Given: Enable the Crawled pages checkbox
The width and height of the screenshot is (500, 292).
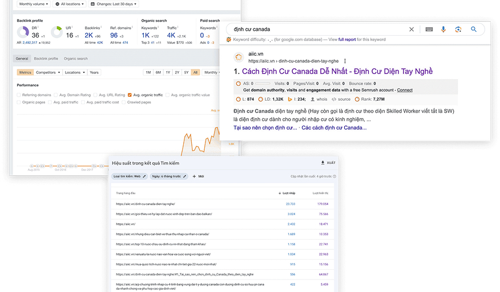Looking at the screenshot, I should point(124,102).
